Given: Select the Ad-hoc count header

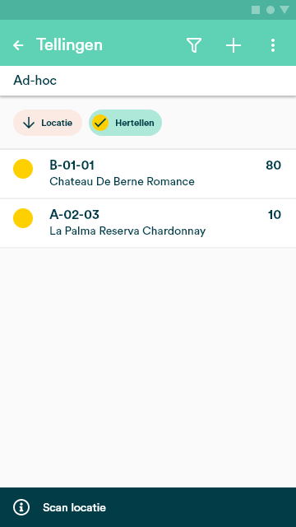Looking at the screenshot, I should pos(148,81).
